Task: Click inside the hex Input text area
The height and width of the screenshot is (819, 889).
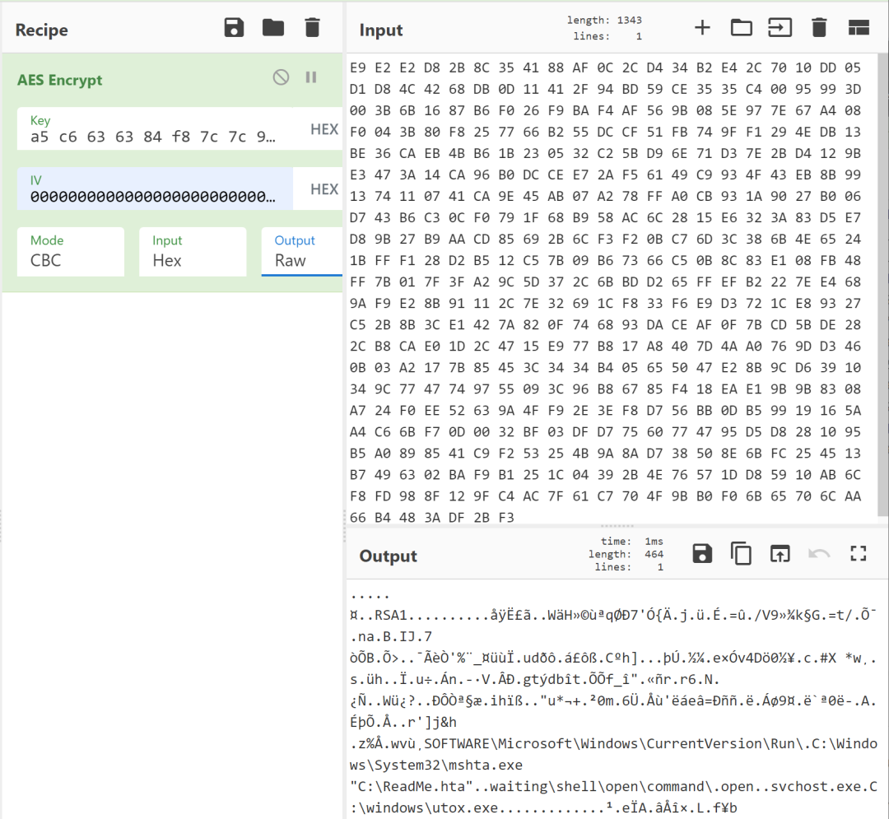Action: [609, 288]
